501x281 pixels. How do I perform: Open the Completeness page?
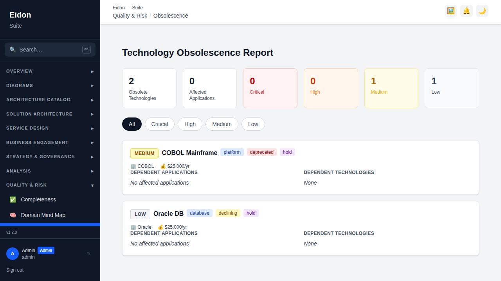[50, 199]
